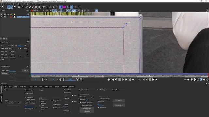Screen dimensions: 209x117
Task: Switch to the Lens tab
Action: (x=10, y=86)
